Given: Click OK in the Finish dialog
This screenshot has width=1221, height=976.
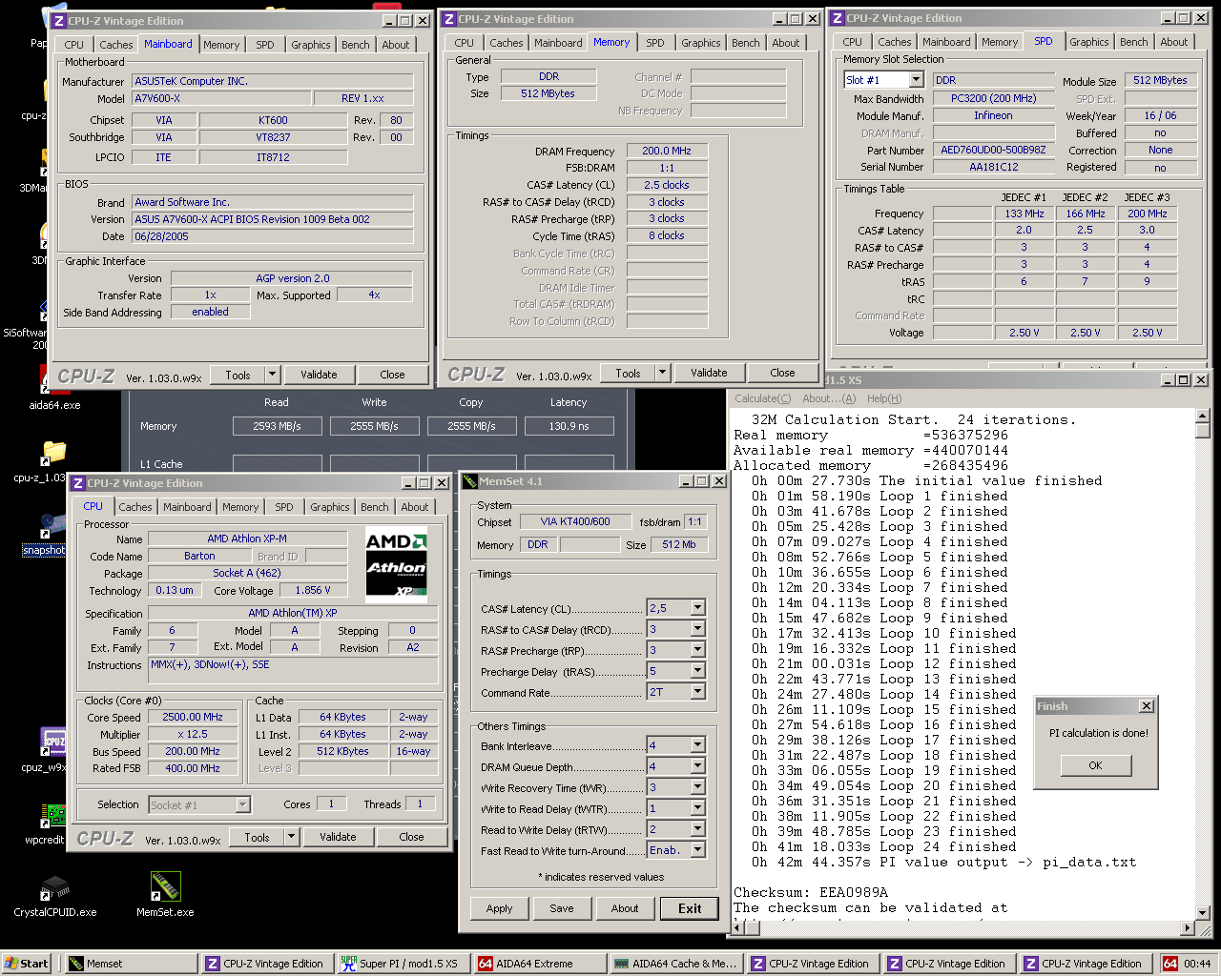Looking at the screenshot, I should coord(1095,765).
